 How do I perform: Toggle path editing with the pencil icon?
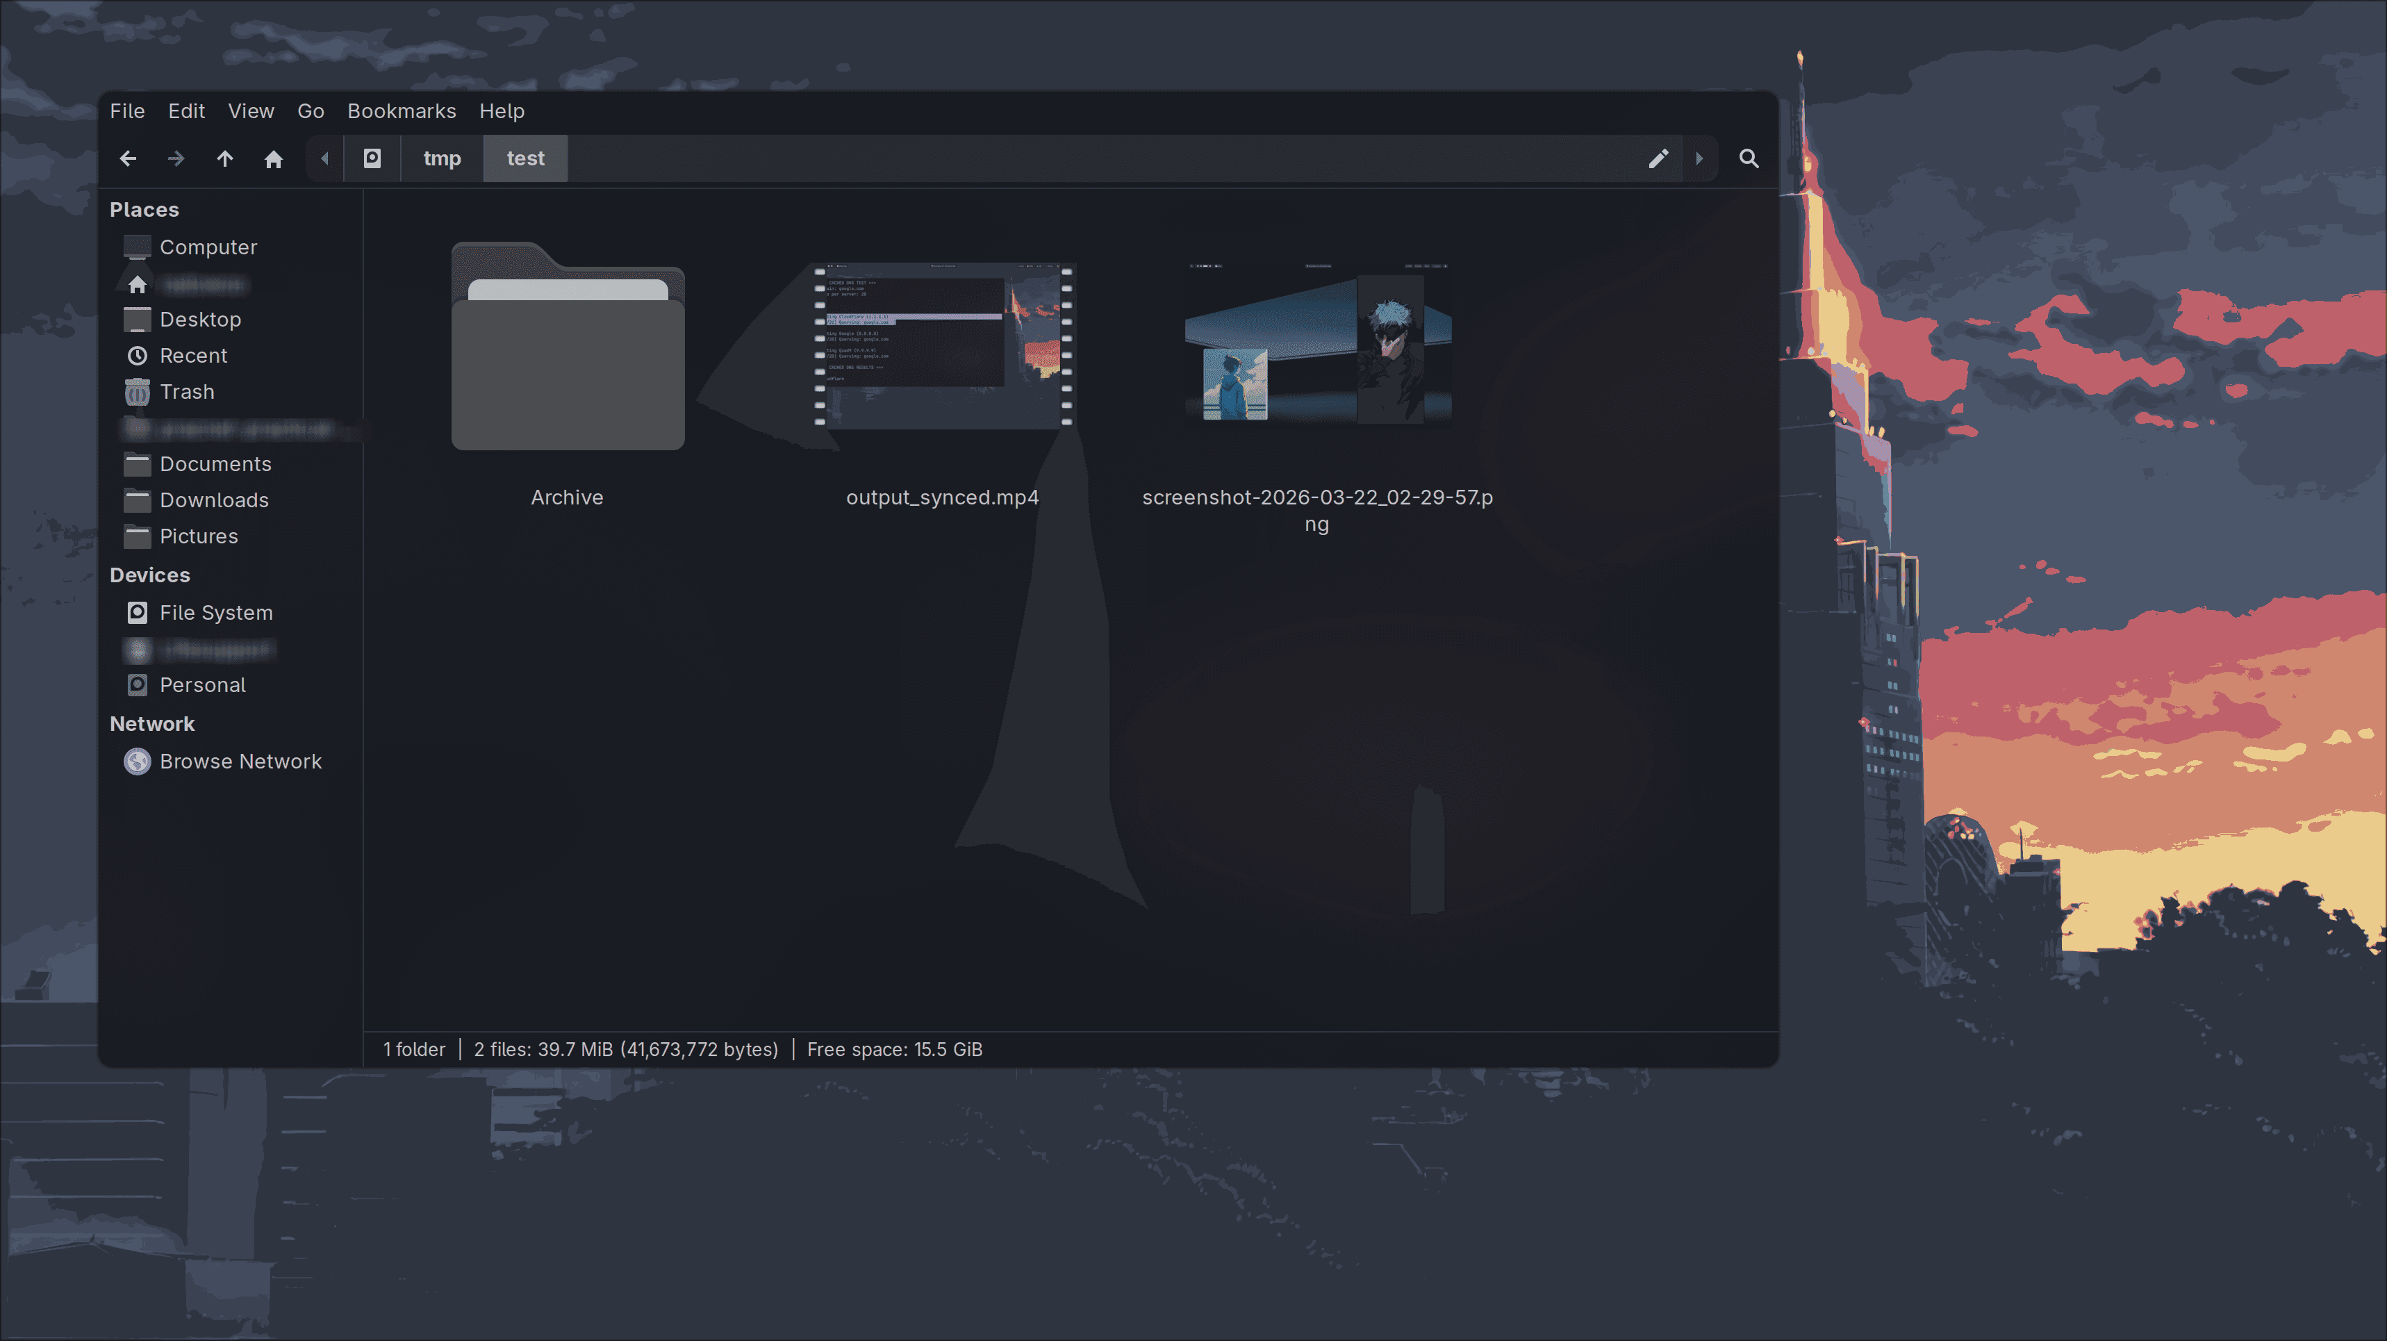[1658, 158]
